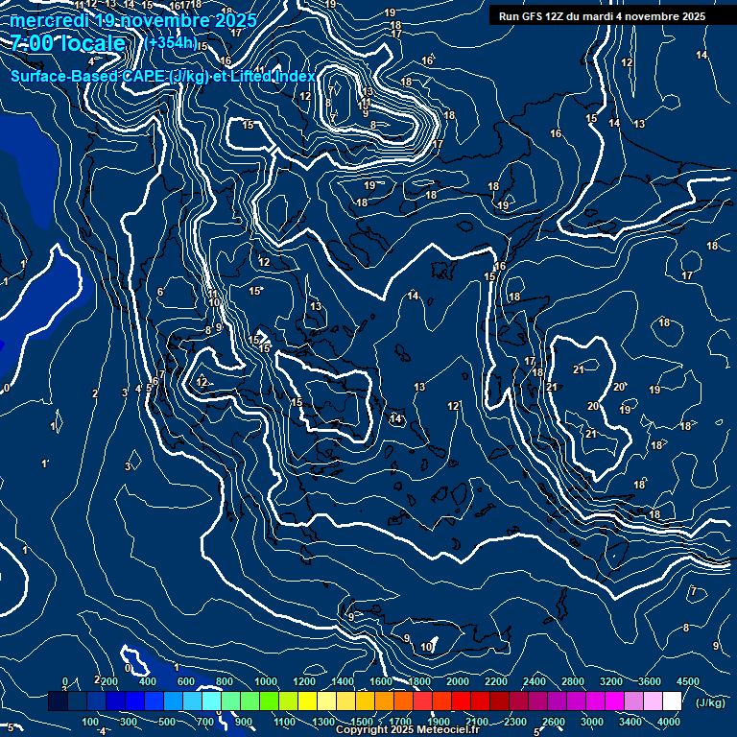Click the "Copyright 2025 Meteociel.fr" text
Screen dimensions: 737x737
click(408, 729)
